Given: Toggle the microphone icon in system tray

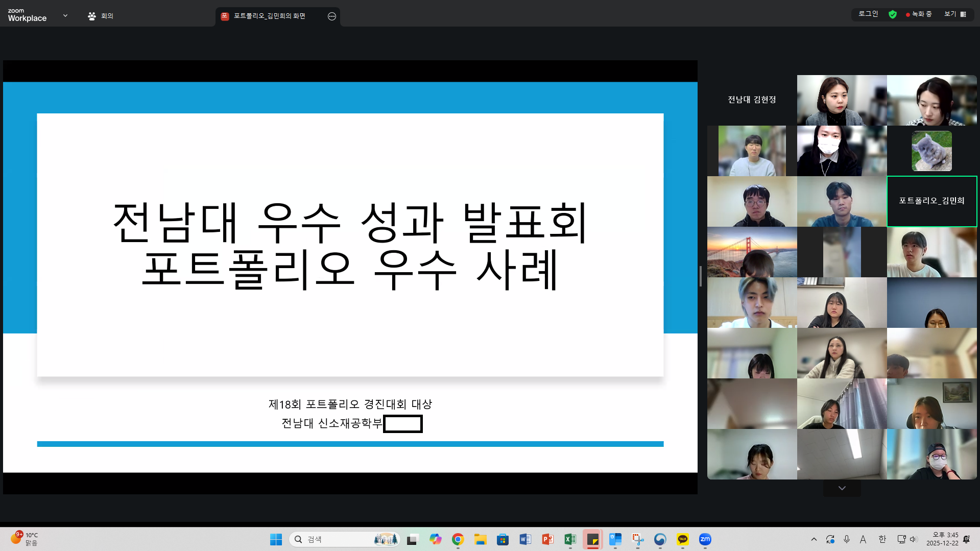Looking at the screenshot, I should [x=847, y=539].
